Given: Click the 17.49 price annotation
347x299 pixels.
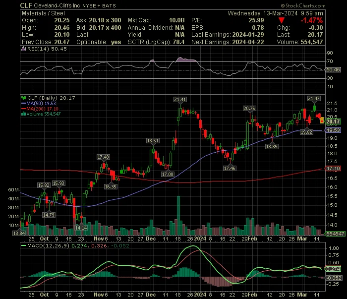Looking at the screenshot, I should pyautogui.click(x=103, y=157).
